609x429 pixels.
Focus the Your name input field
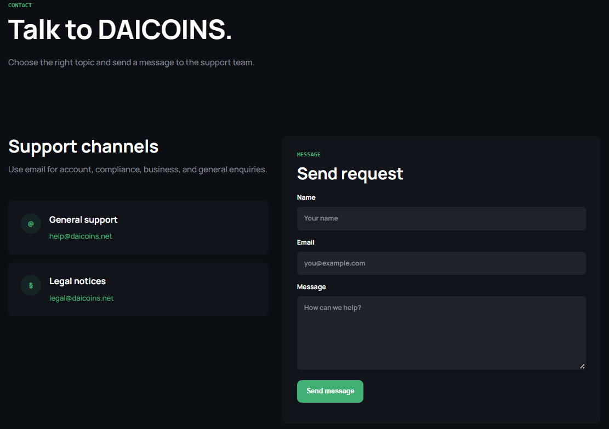[x=441, y=218]
